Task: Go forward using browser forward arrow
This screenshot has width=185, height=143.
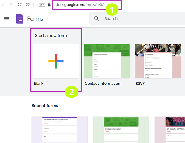Action: coord(11,5)
